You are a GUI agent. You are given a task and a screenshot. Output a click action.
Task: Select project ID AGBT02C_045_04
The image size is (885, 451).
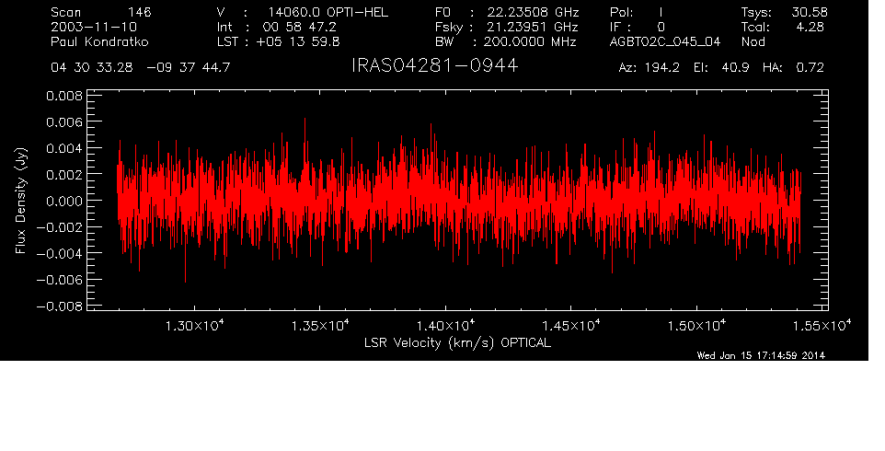click(665, 41)
